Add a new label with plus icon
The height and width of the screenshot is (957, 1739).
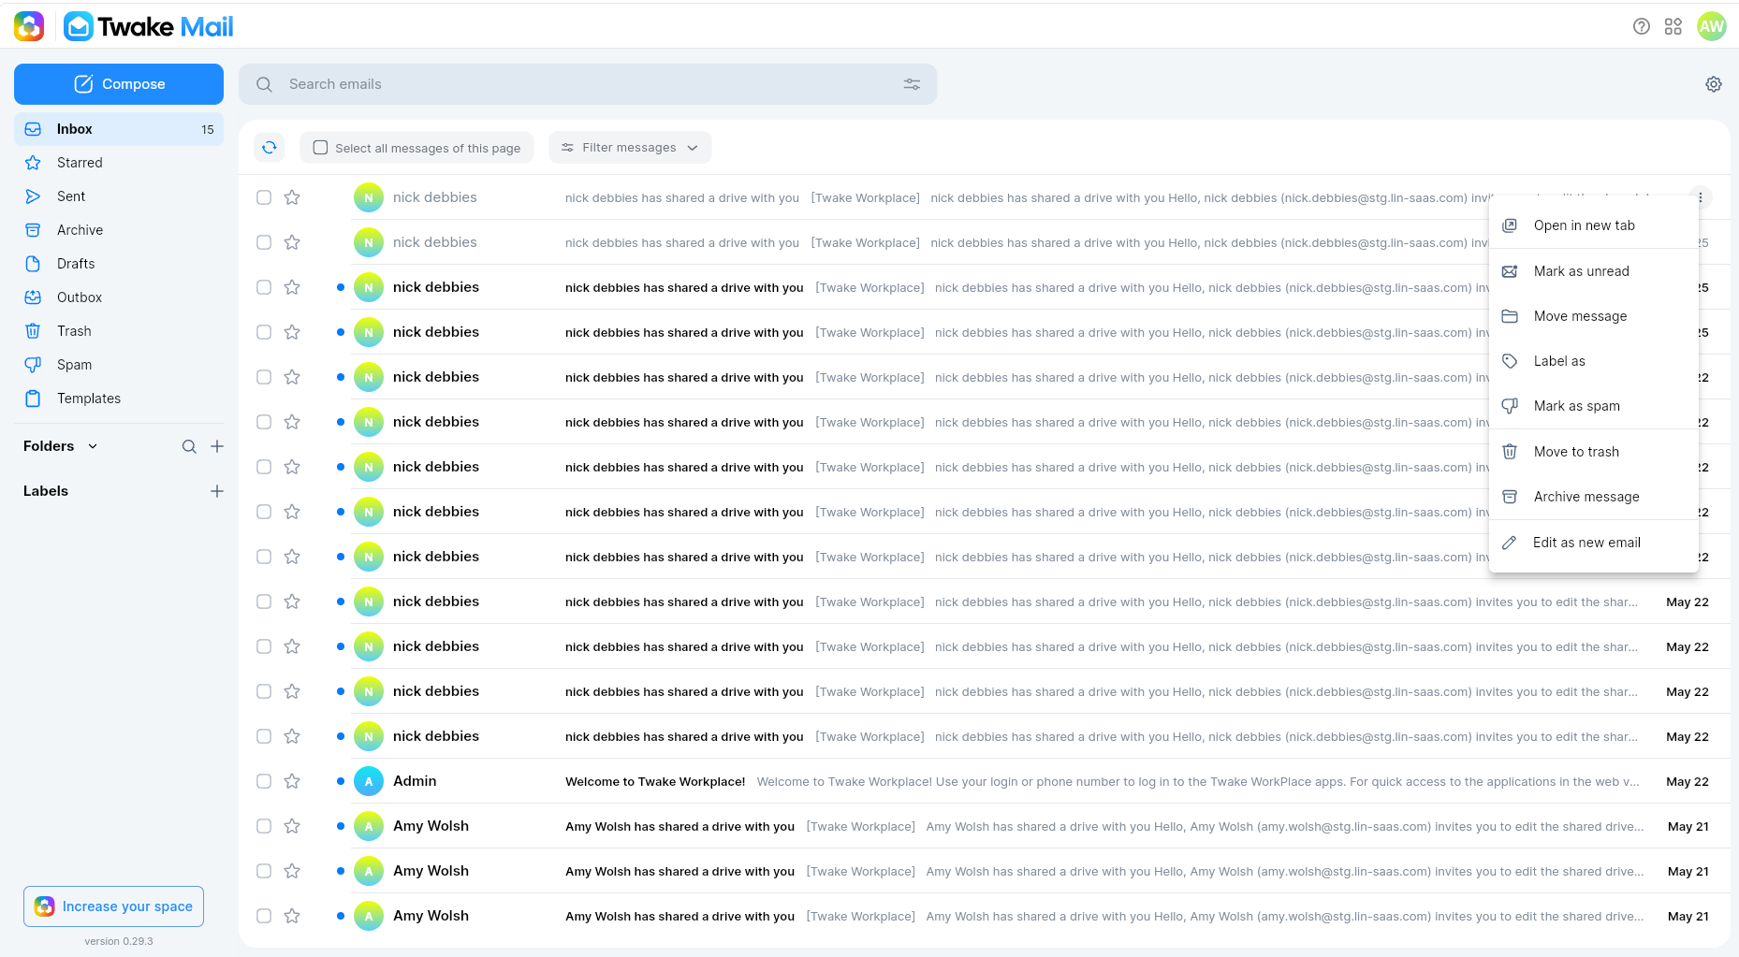coord(217,491)
